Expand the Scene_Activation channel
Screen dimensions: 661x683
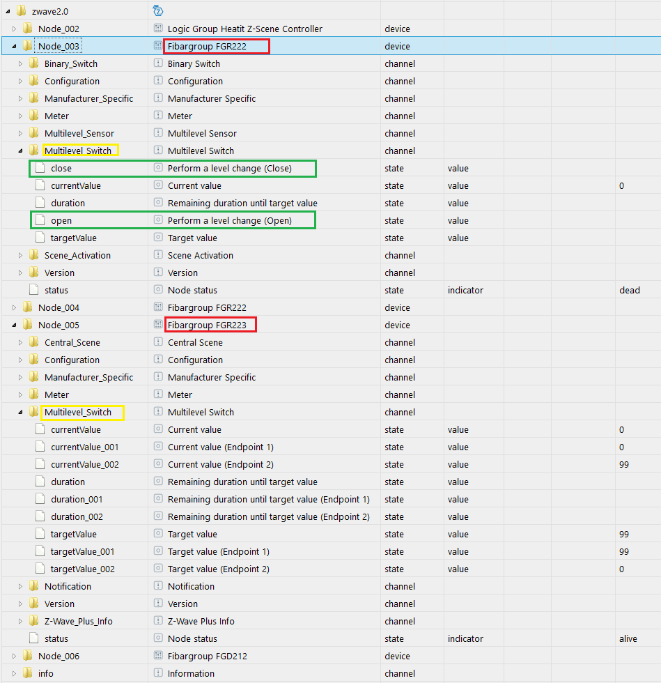coord(20,255)
